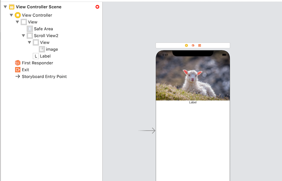The image size is (282, 181).
Task: Collapse the View Controller disclosure triangle
Action: (x=12, y=15)
